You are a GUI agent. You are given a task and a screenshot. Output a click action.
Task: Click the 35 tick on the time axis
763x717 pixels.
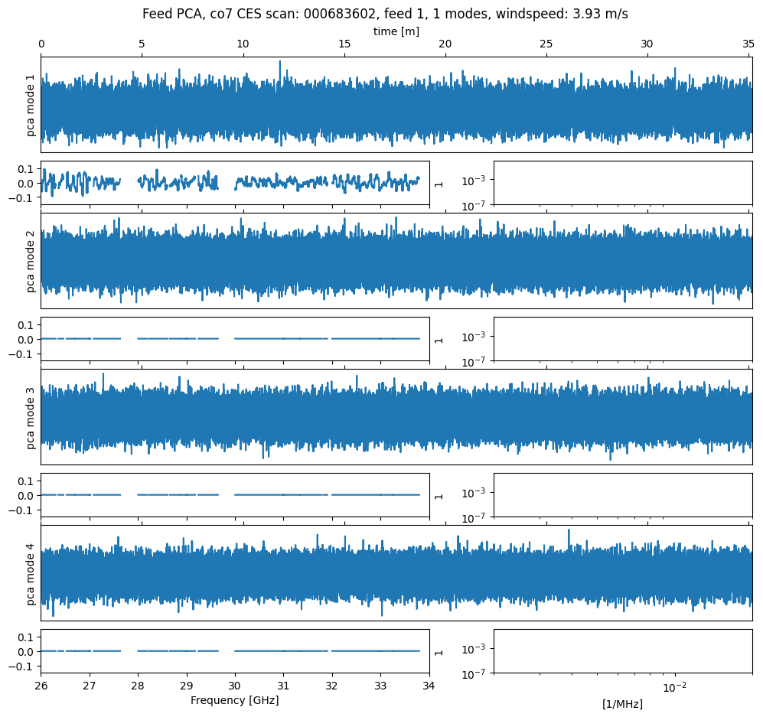[x=748, y=44]
